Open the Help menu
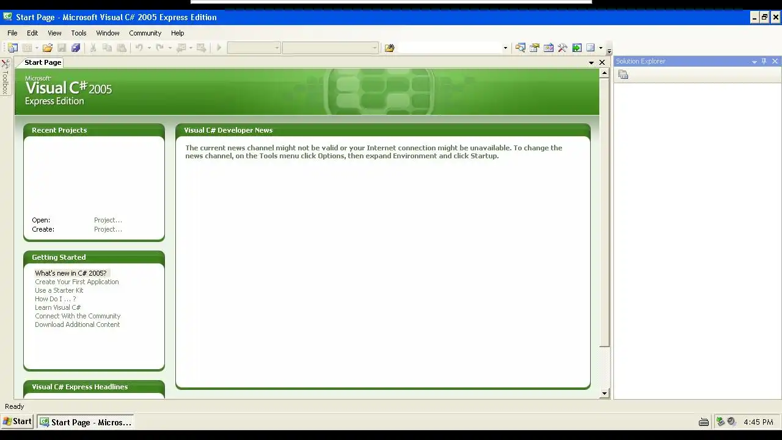The image size is (782, 440). 177,33
